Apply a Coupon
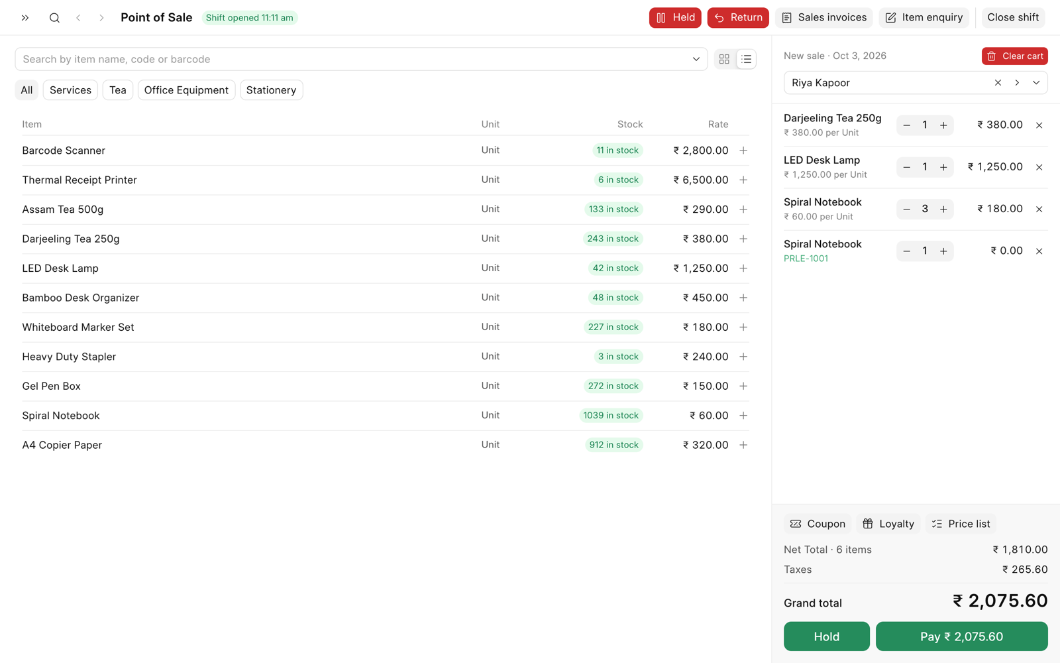The width and height of the screenshot is (1060, 663). (818, 524)
